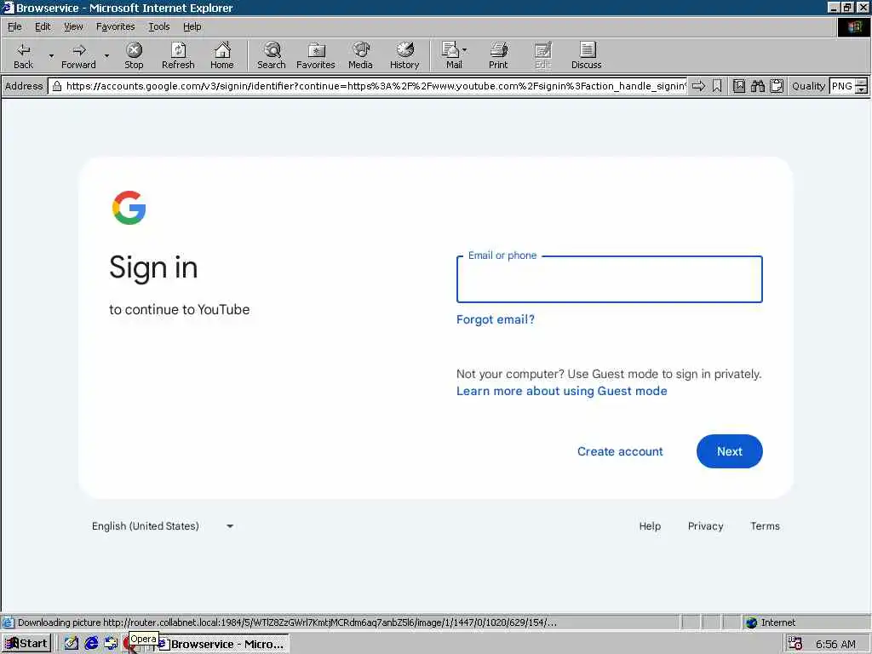Click the binoculars find icon
Image resolution: width=872 pixels, height=654 pixels.
tap(757, 86)
